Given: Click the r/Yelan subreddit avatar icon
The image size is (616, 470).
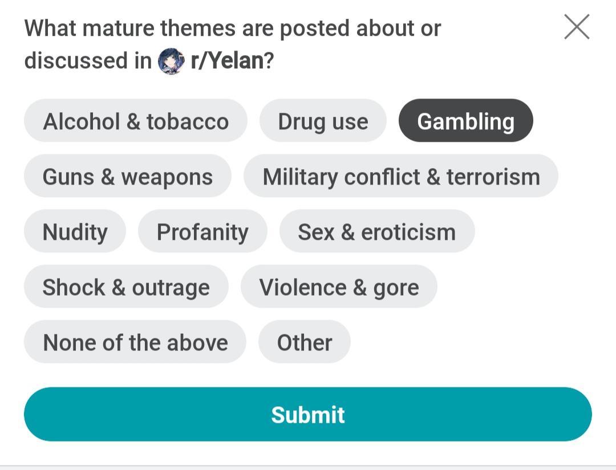Looking at the screenshot, I should (171, 61).
